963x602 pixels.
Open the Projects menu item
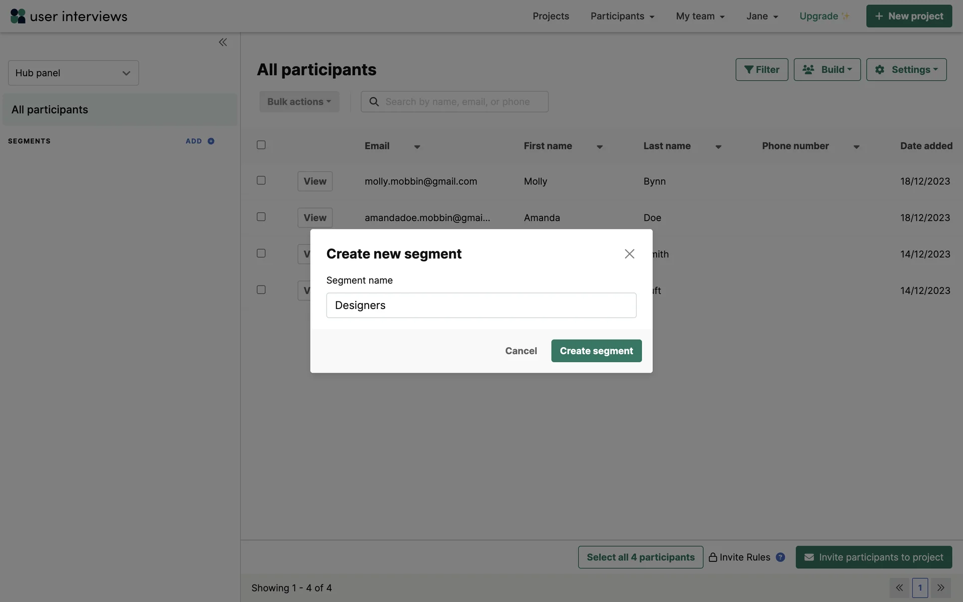point(551,16)
